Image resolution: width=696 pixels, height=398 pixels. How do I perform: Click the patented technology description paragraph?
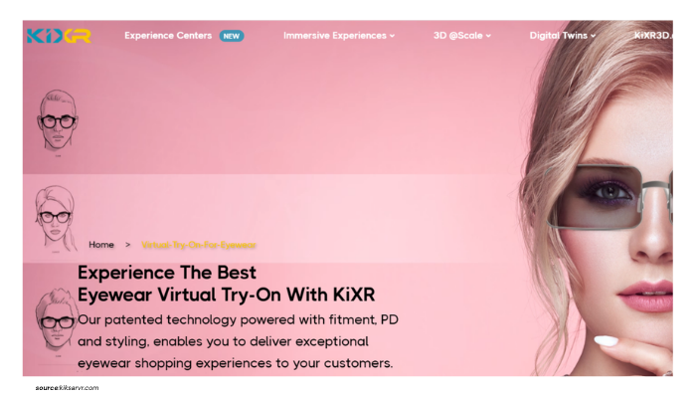238,341
